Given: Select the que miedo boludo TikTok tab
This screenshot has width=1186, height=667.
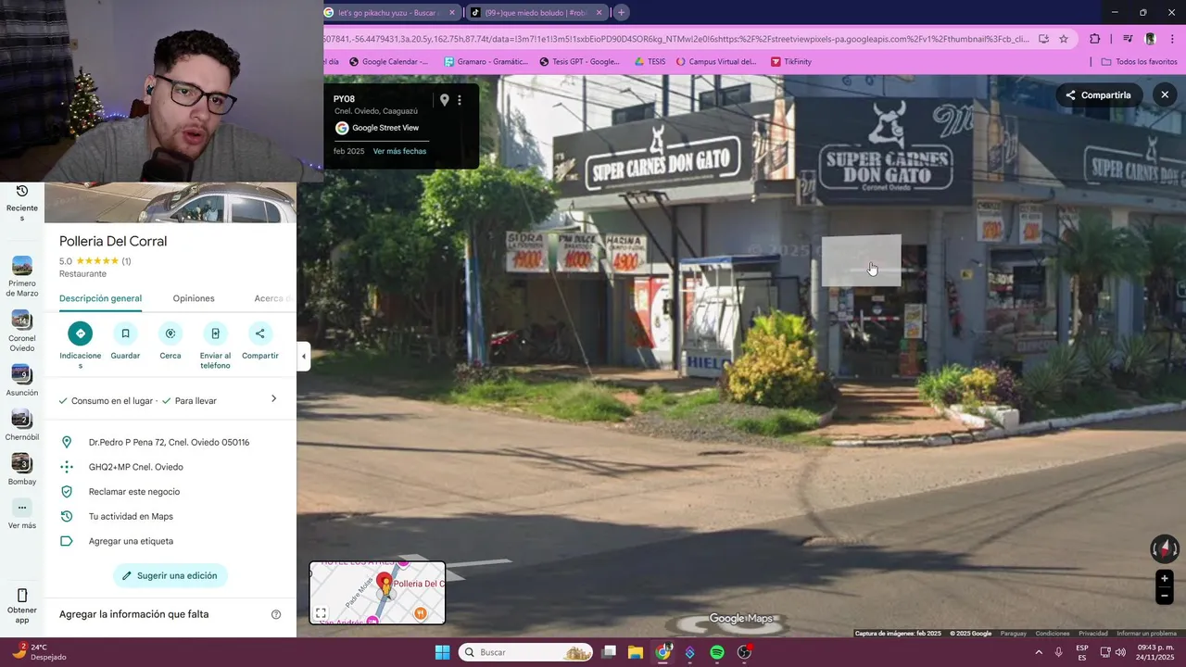Looking at the screenshot, I should point(536,13).
